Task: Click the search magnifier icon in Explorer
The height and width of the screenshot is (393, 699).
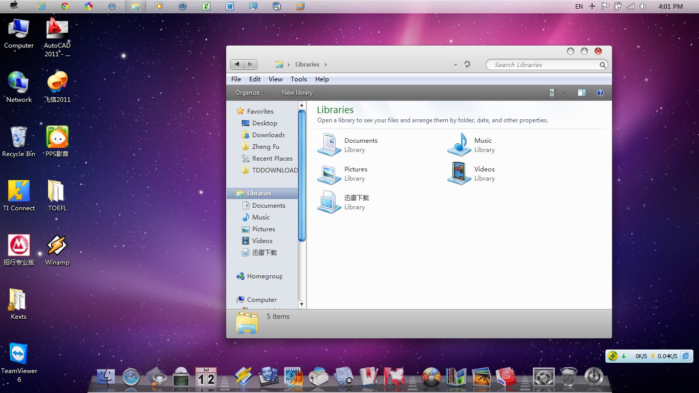Action: tap(603, 65)
